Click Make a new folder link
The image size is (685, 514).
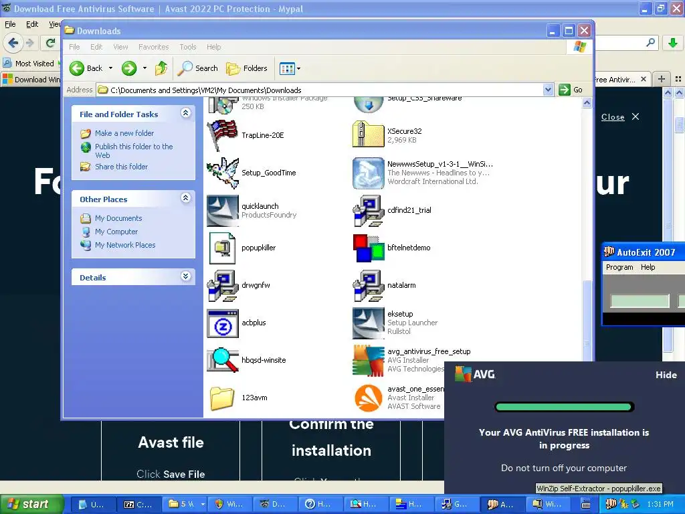point(124,133)
